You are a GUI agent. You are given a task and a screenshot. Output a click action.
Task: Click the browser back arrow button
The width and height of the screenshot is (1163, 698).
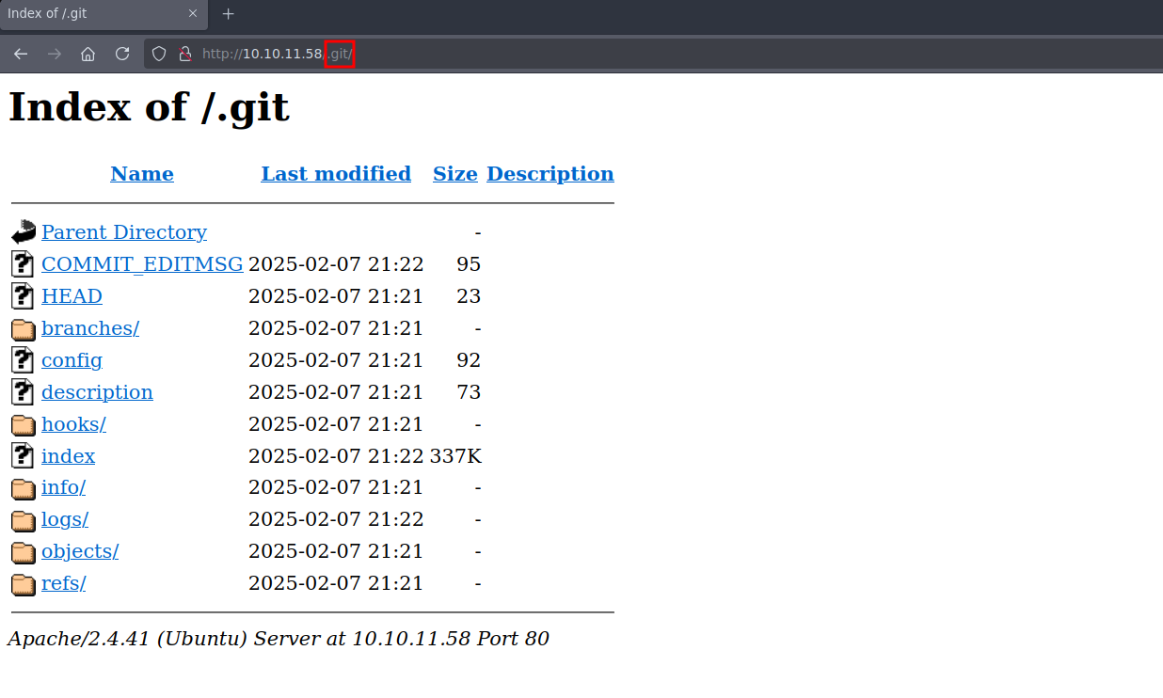pos(21,54)
